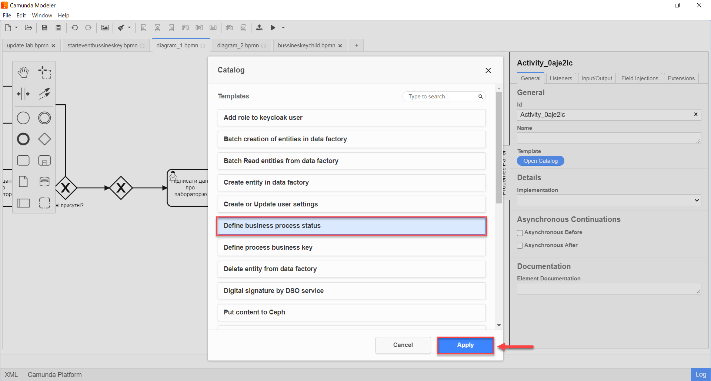The width and height of the screenshot is (711, 381).
Task: Activate the global connect tool
Action: (44, 94)
